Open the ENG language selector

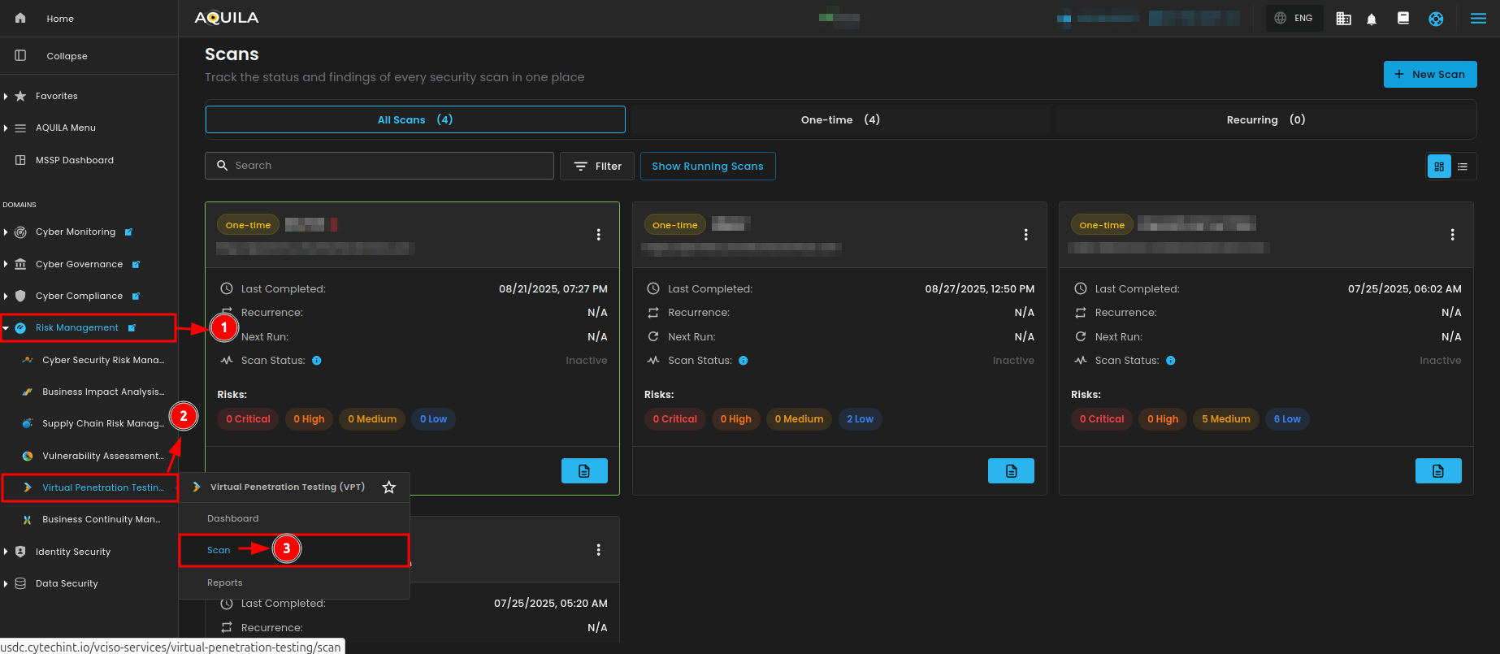[1294, 18]
